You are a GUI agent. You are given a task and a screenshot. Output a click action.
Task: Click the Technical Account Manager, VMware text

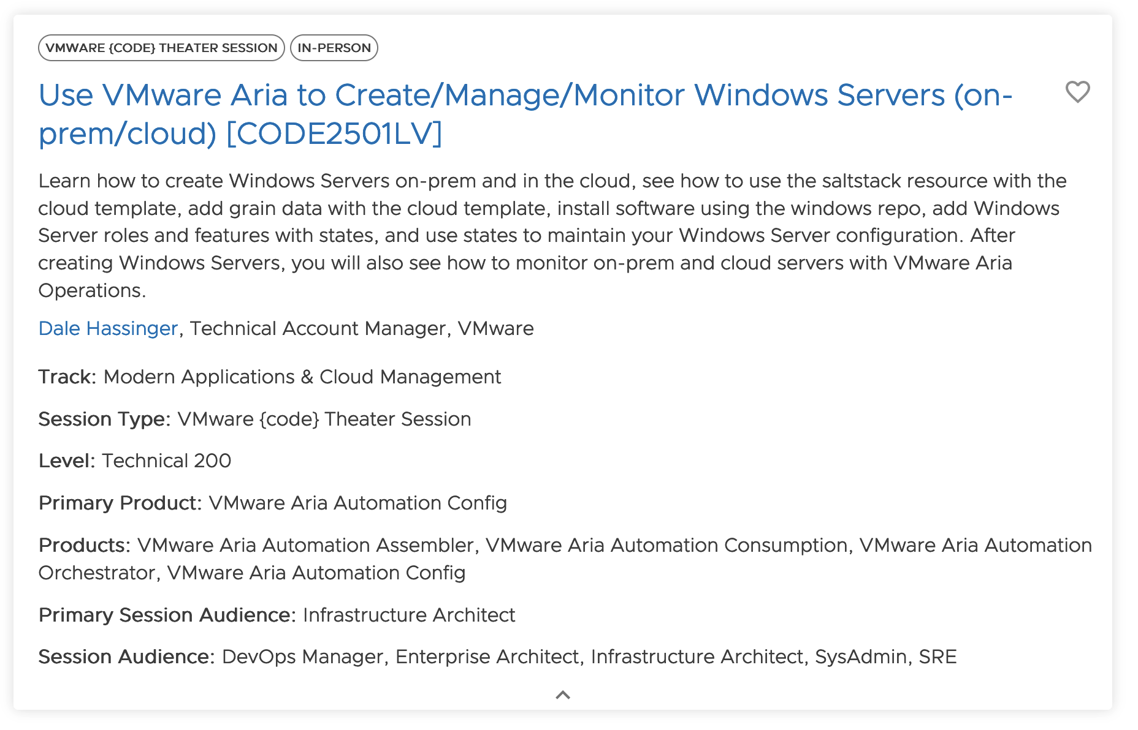pyautogui.click(x=362, y=328)
